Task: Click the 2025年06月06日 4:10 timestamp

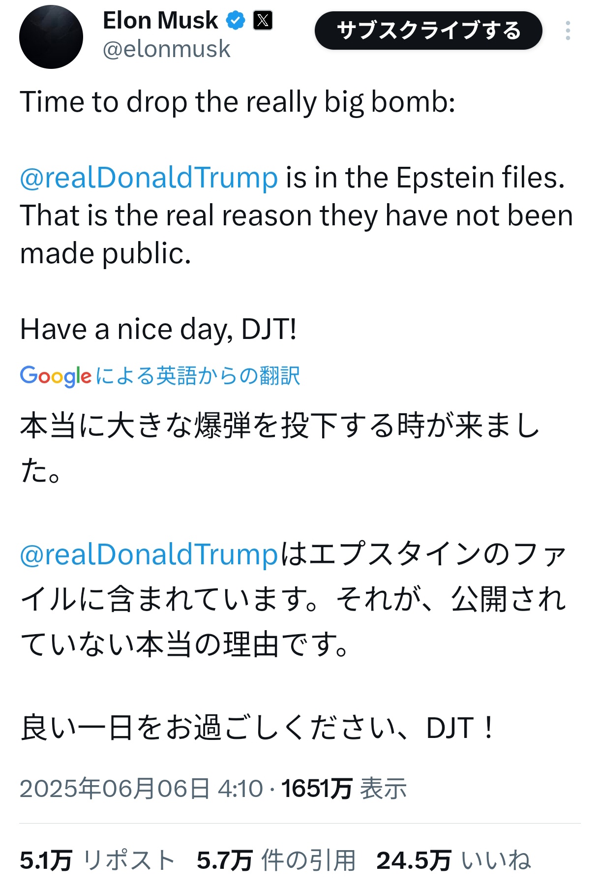Action: tap(141, 788)
